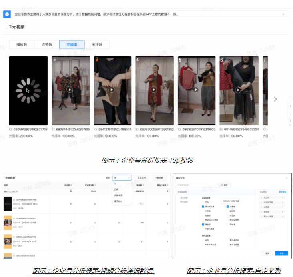Click the rank number 5 badge
This screenshot has width=293, height=277.
tap(180, 60)
